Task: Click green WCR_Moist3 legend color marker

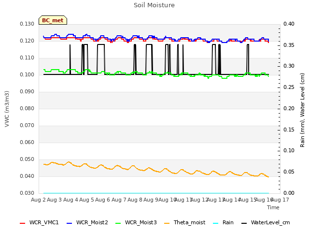Action: (x=118, y=223)
